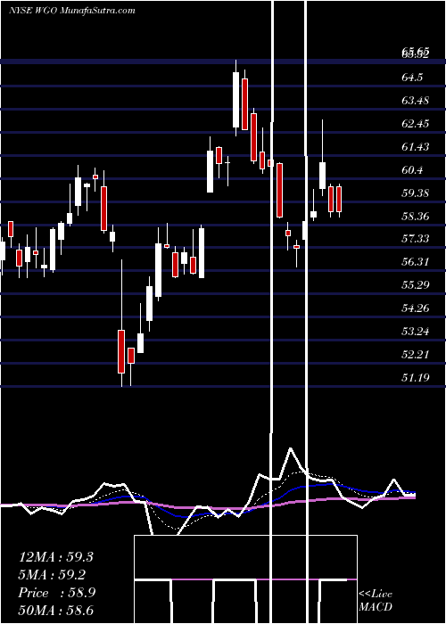Click the 58.36 price axis label
This screenshot has height=624, width=446.
tap(416, 217)
